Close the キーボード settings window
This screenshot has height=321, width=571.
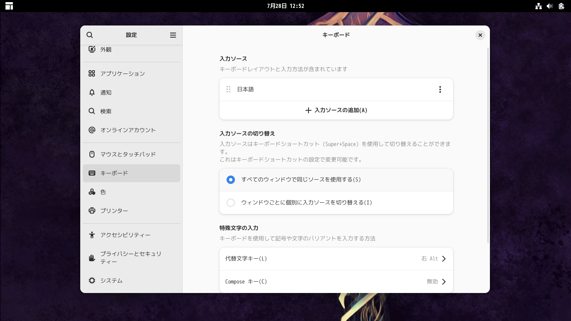tap(480, 35)
